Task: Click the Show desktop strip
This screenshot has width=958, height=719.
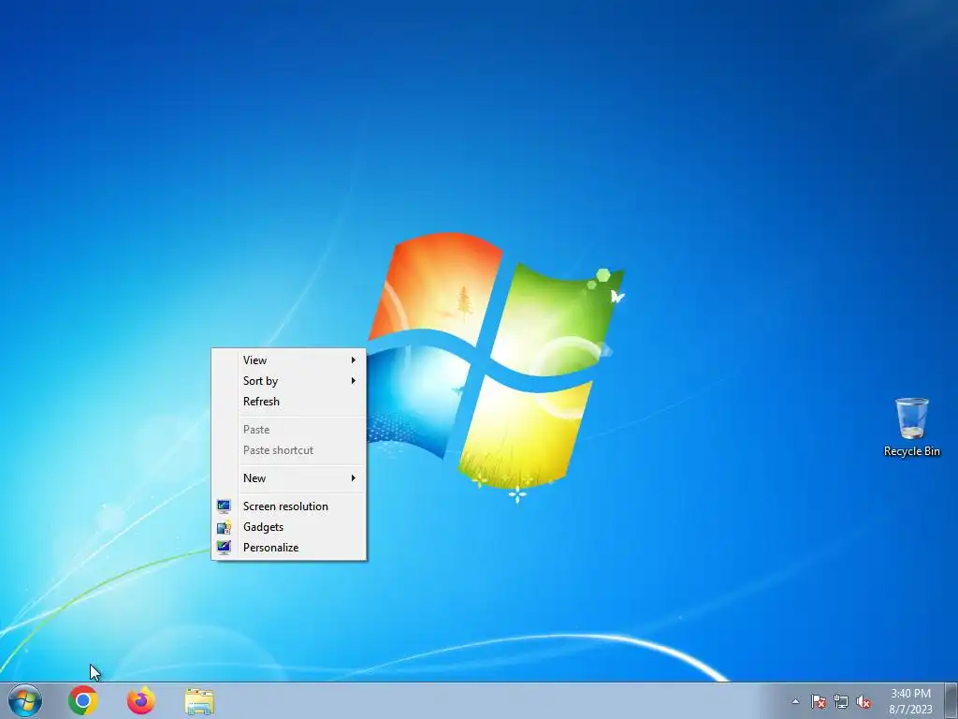Action: pos(951,700)
